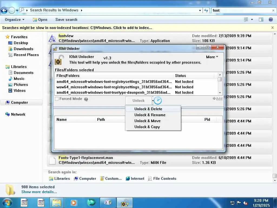Open Windows Explorer taskbar icon
The image size is (277, 208).
point(57,203)
